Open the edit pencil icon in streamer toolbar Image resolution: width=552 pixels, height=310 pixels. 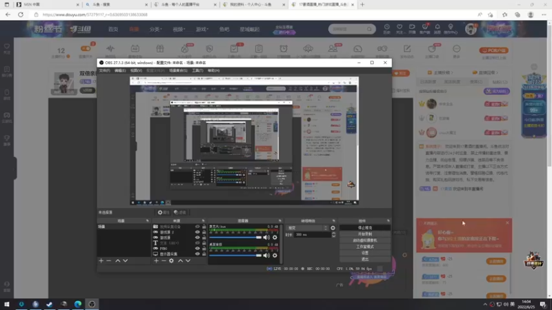(407, 49)
